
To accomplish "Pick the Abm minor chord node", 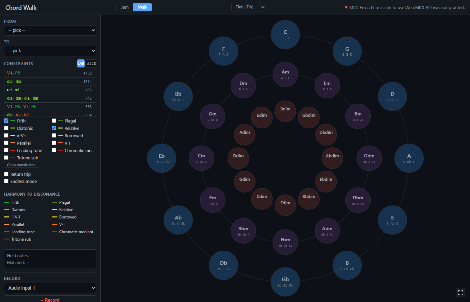I will 327,231.
